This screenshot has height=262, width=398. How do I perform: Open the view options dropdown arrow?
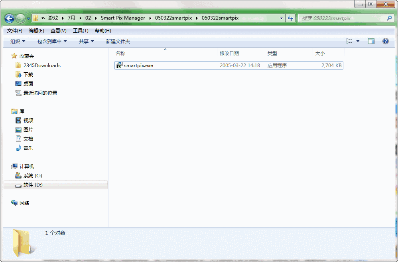point(358,41)
